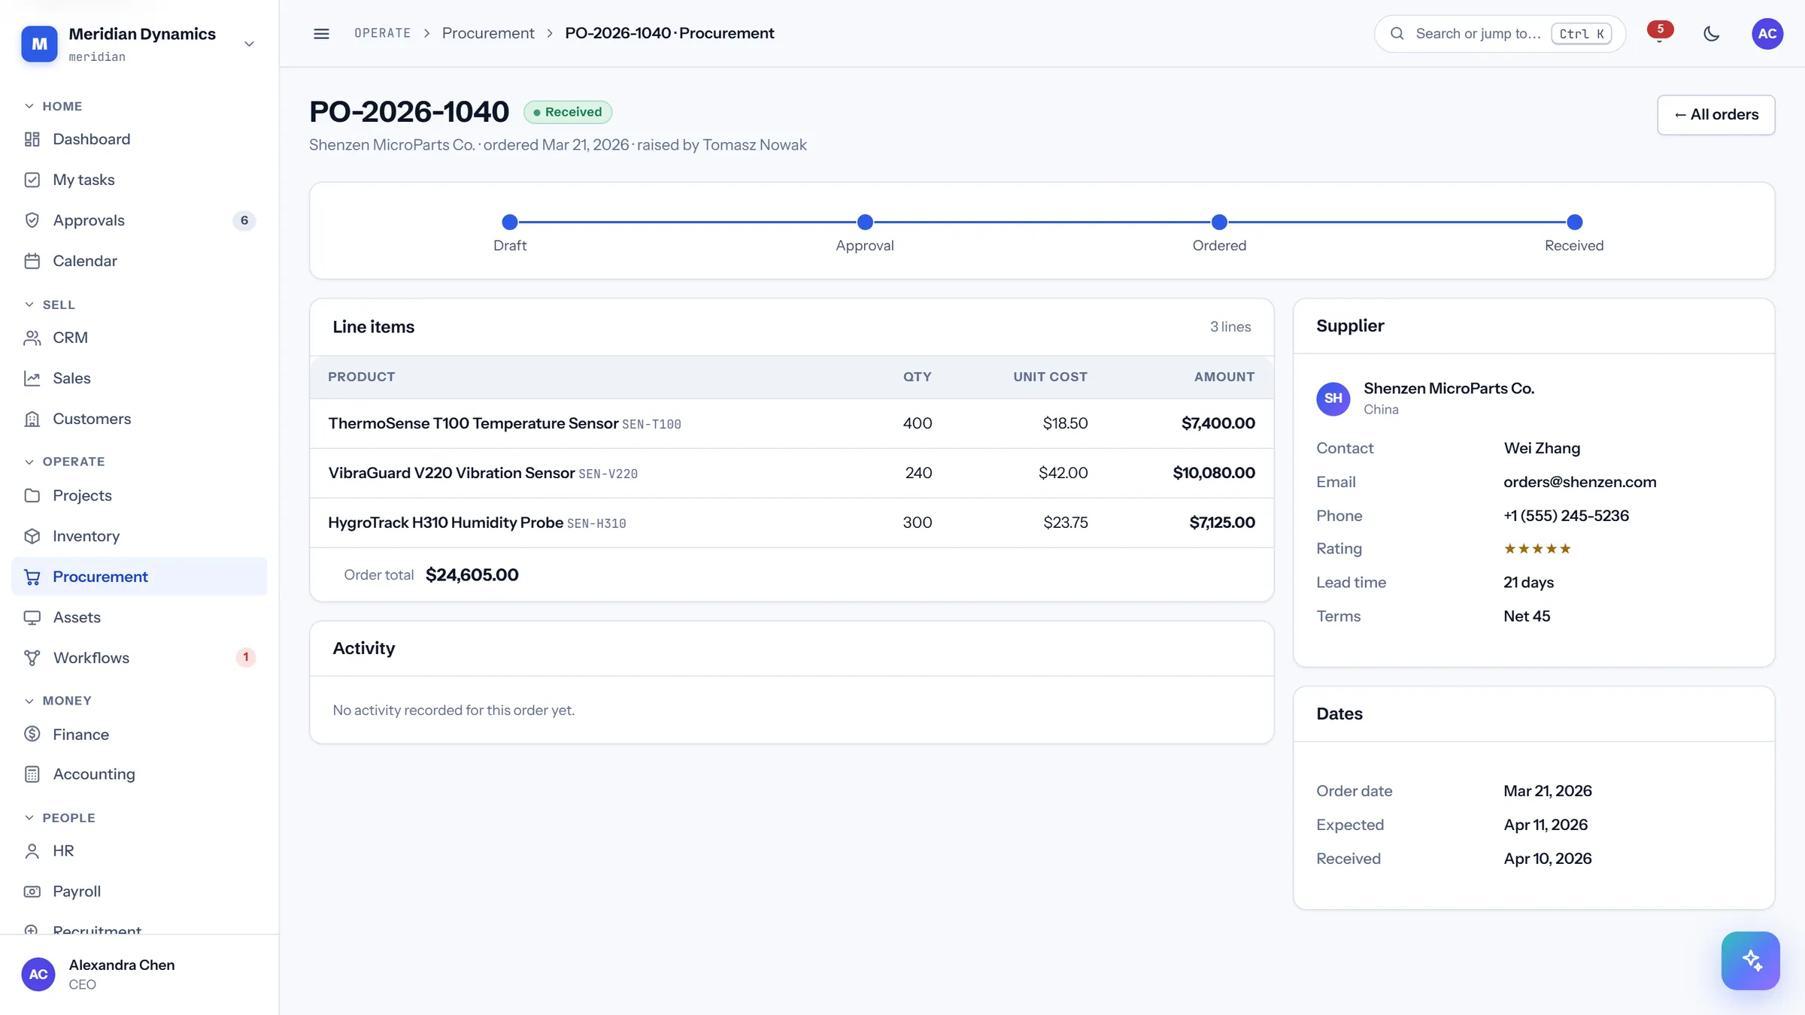Open Shenzen MicroParts Co. supplier name
Image resolution: width=1805 pixels, height=1015 pixels.
point(1449,389)
